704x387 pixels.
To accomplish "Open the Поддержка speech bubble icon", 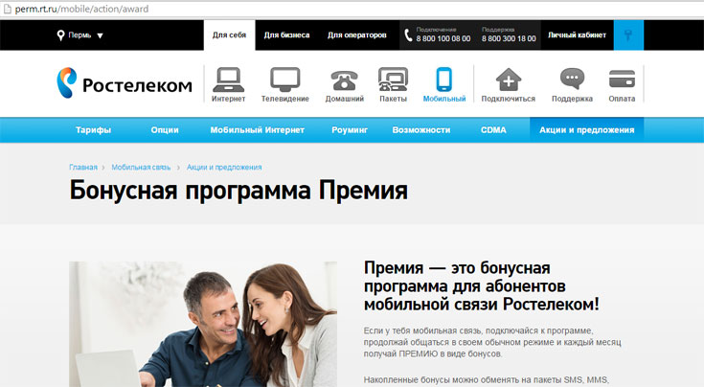I will [572, 80].
